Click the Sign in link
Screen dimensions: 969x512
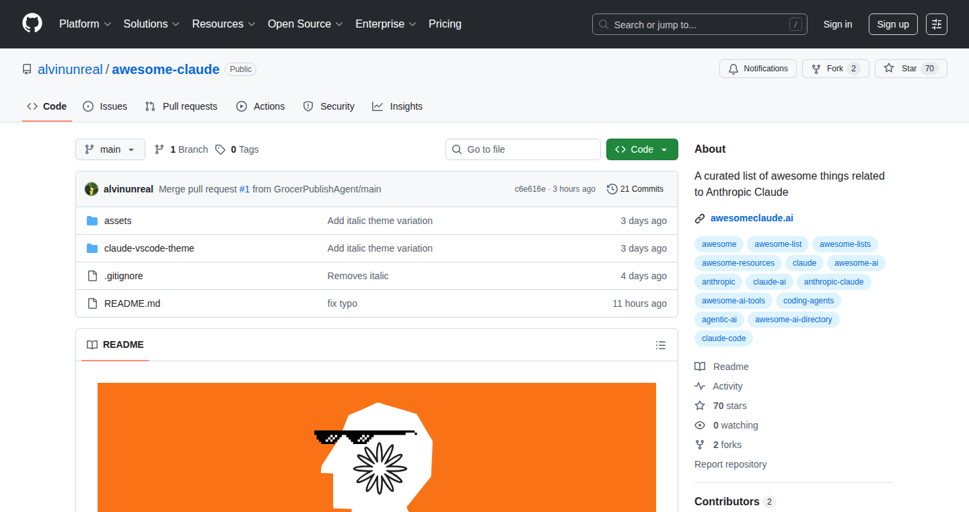click(838, 24)
